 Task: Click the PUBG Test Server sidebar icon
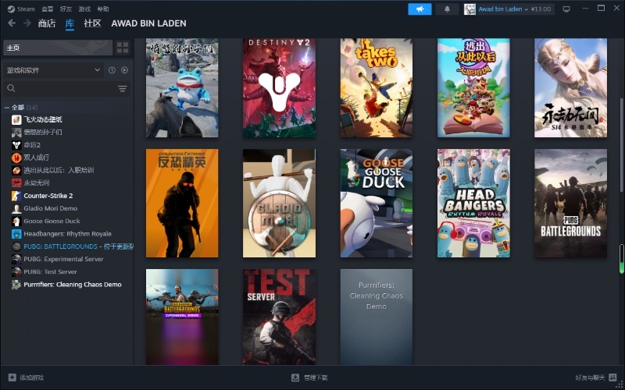pyautogui.click(x=16, y=271)
